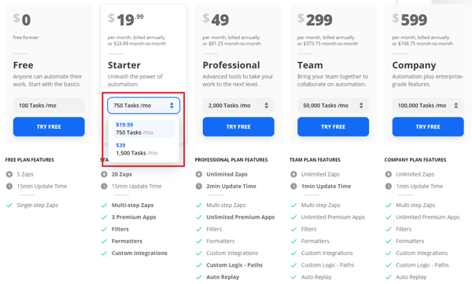472x284 pixels.
Task: Expand the 50,000 Tasks /mo selector
Action: click(x=333, y=105)
